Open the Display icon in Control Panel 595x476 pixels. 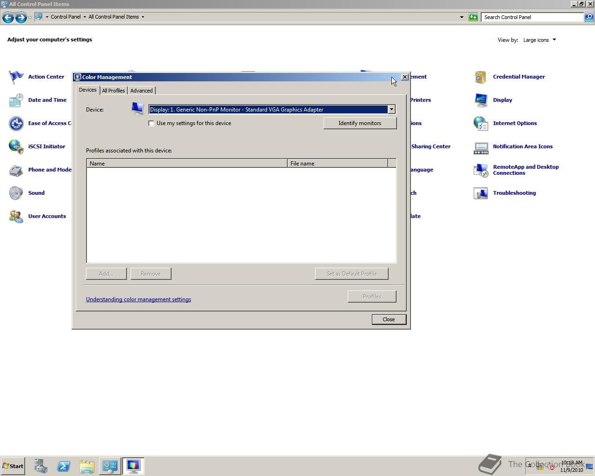click(481, 100)
